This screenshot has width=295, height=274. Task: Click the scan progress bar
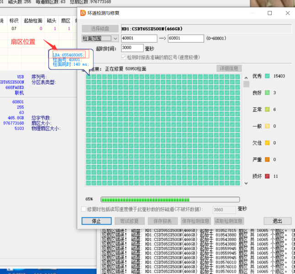(x=170, y=200)
